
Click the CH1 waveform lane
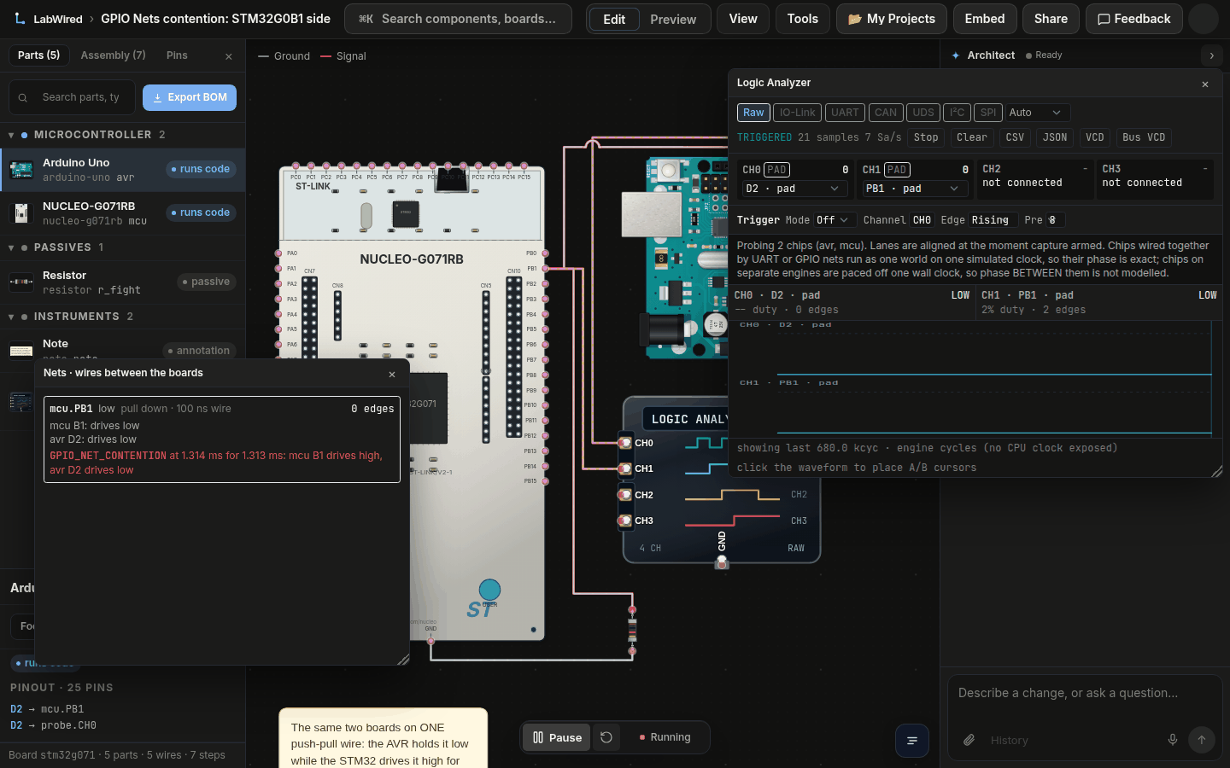click(975, 407)
